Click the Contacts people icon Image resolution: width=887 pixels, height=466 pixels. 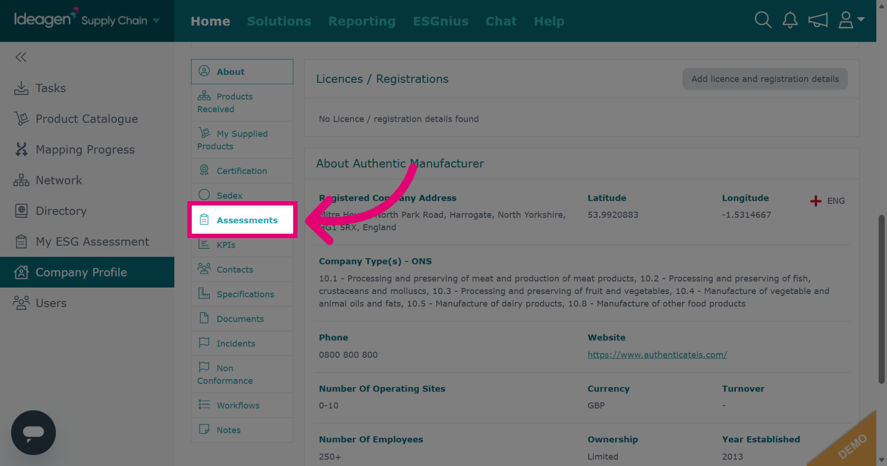204,269
